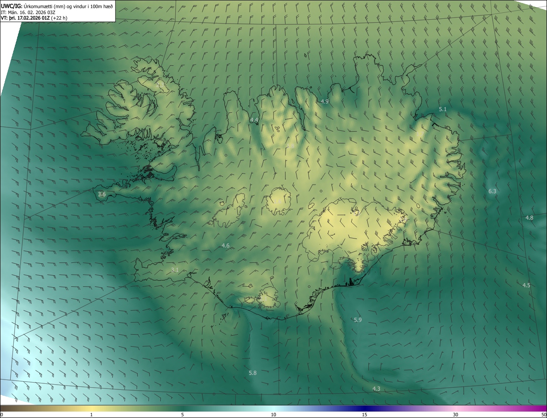Click the 4.3 value near the bottom edge

pyautogui.click(x=376, y=389)
